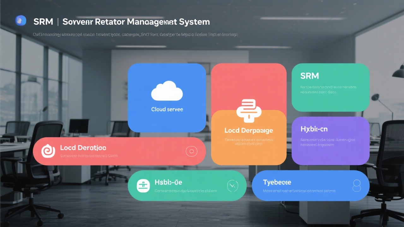This screenshot has height=227, width=404.
Task: Open the "Locd Deratioo" item
Action: [x=83, y=148]
